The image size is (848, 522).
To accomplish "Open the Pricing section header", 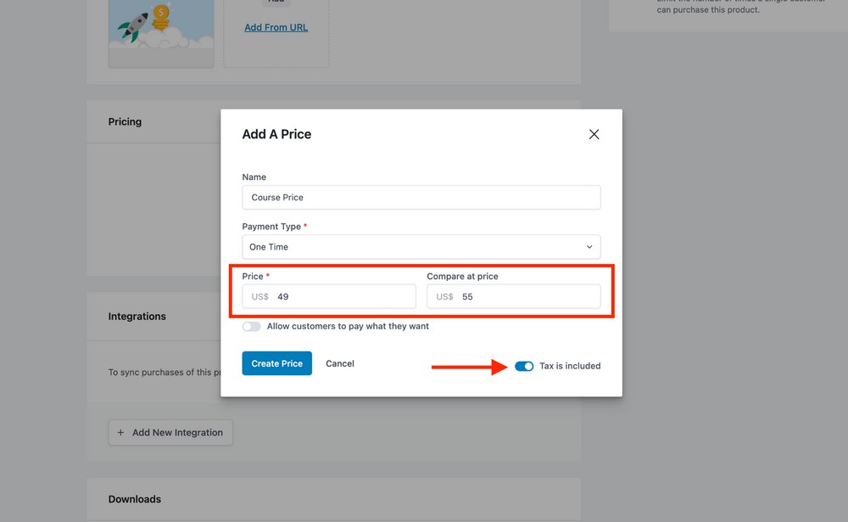I will coord(125,121).
